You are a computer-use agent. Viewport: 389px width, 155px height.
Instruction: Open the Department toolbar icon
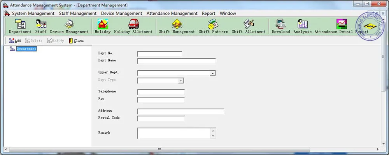tap(20, 24)
